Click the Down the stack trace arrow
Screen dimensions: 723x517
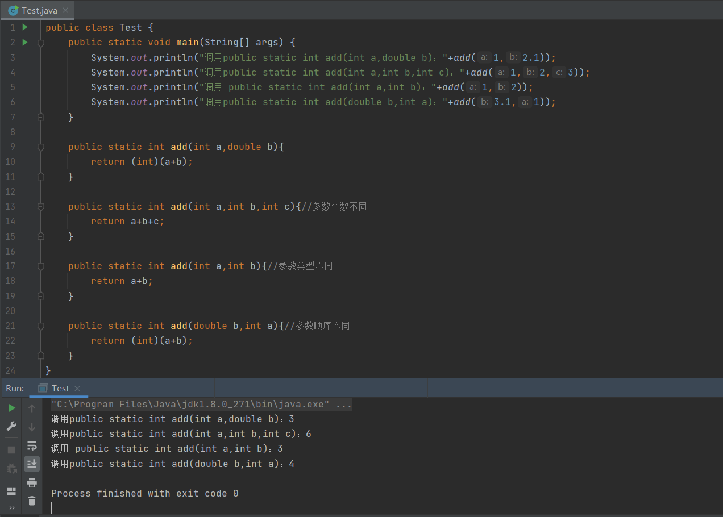tap(32, 427)
